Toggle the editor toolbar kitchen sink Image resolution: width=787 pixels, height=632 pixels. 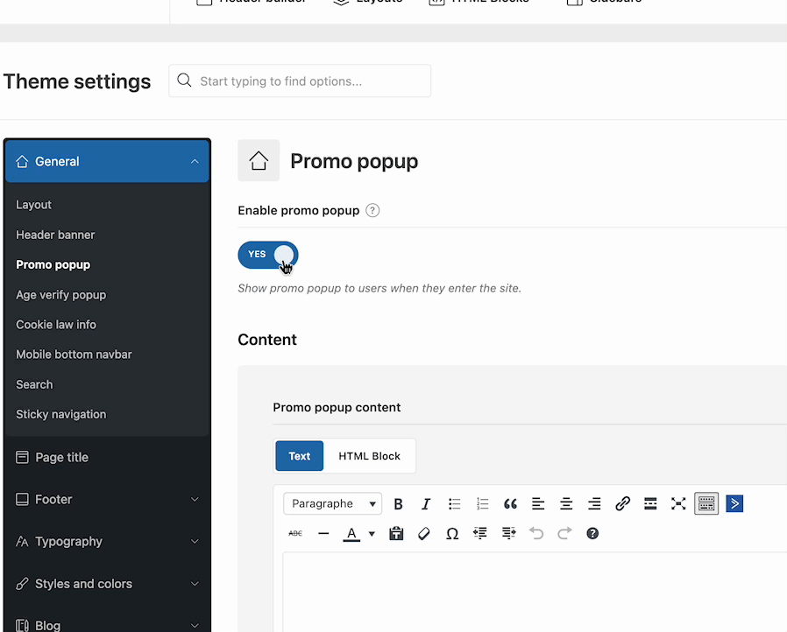pyautogui.click(x=706, y=503)
